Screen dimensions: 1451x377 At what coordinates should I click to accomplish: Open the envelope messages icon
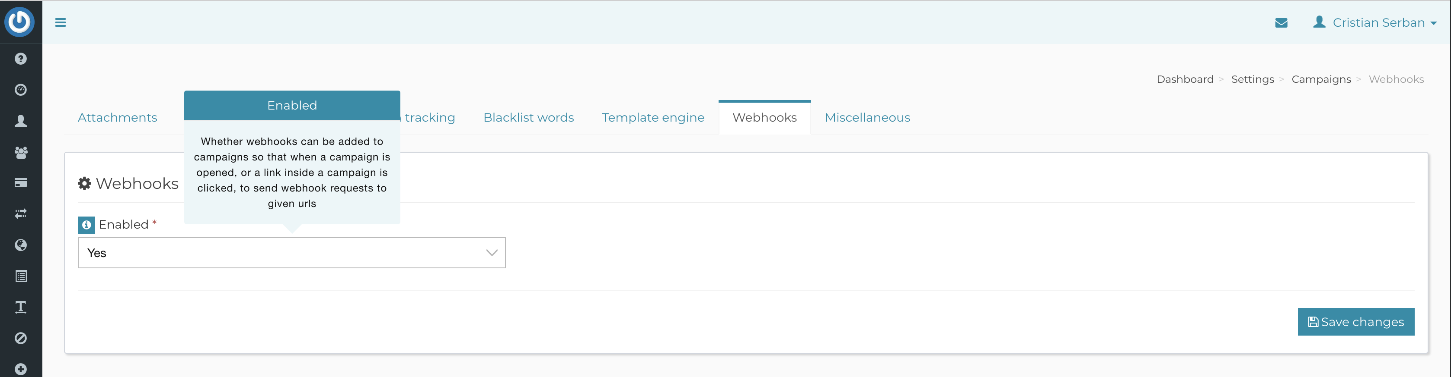[x=1281, y=22]
